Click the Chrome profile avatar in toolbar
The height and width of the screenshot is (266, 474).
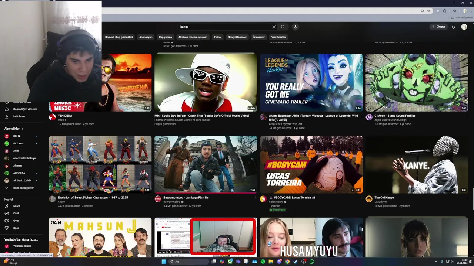tap(464, 11)
